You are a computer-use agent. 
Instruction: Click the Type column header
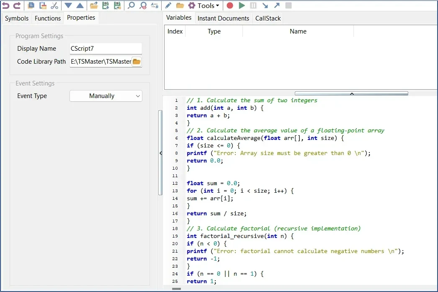coord(214,31)
